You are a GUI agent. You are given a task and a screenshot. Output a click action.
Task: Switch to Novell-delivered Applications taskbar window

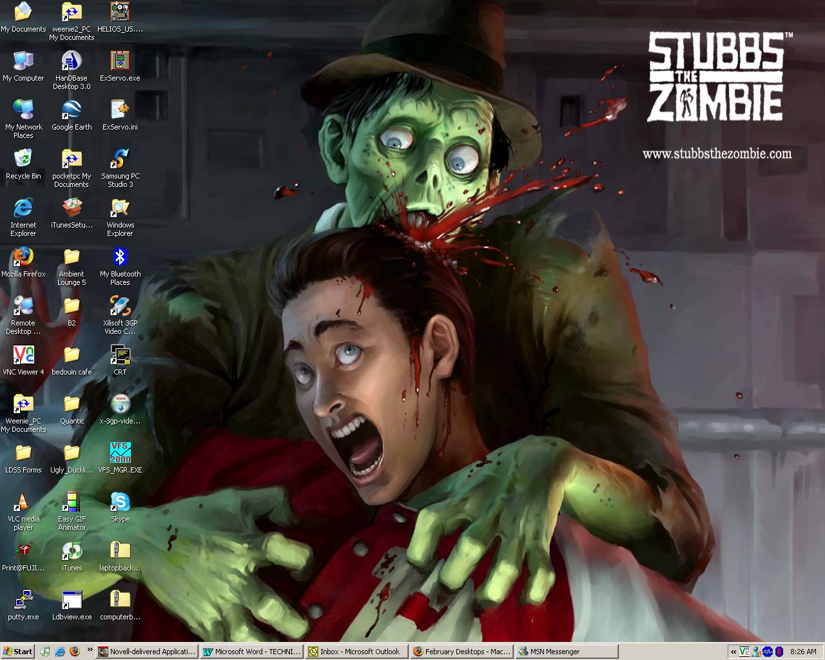147,652
